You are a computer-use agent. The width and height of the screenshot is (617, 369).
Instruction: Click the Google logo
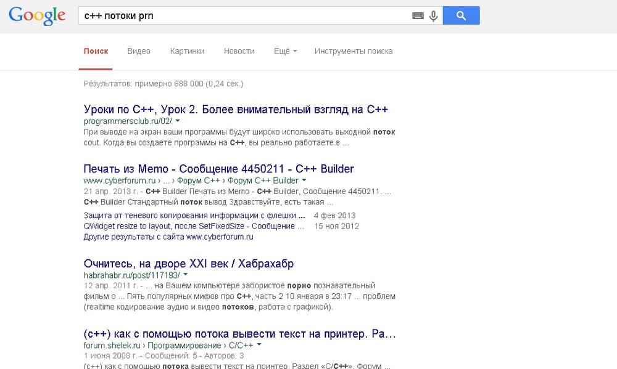tap(37, 16)
